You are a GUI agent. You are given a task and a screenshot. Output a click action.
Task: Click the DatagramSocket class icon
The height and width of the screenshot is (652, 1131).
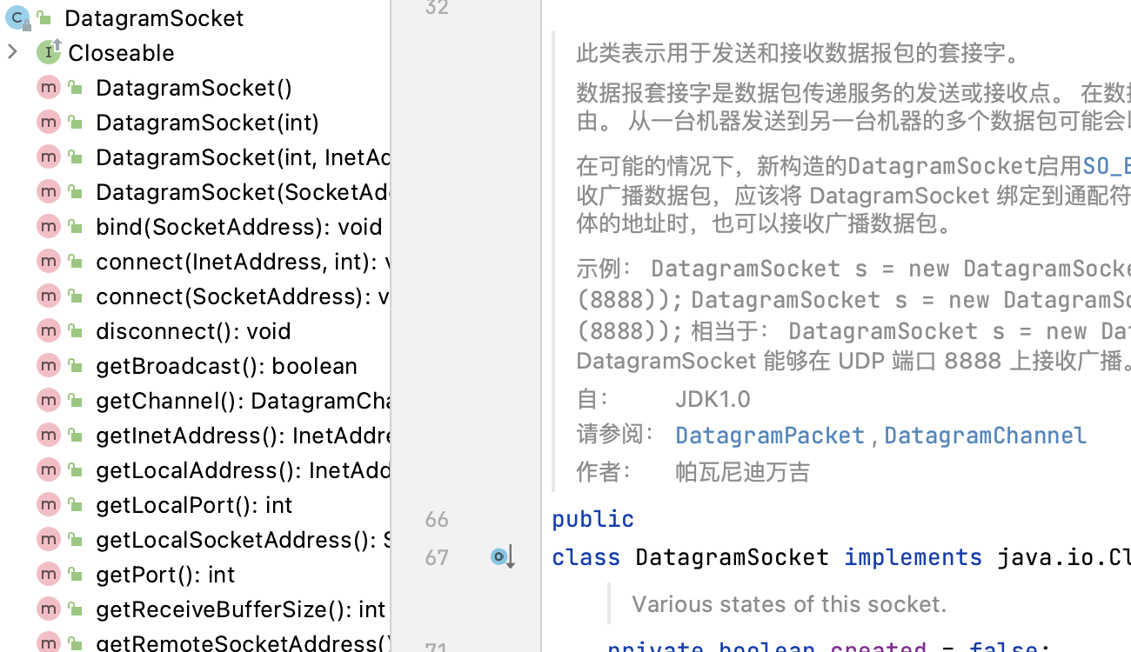pyautogui.click(x=17, y=17)
